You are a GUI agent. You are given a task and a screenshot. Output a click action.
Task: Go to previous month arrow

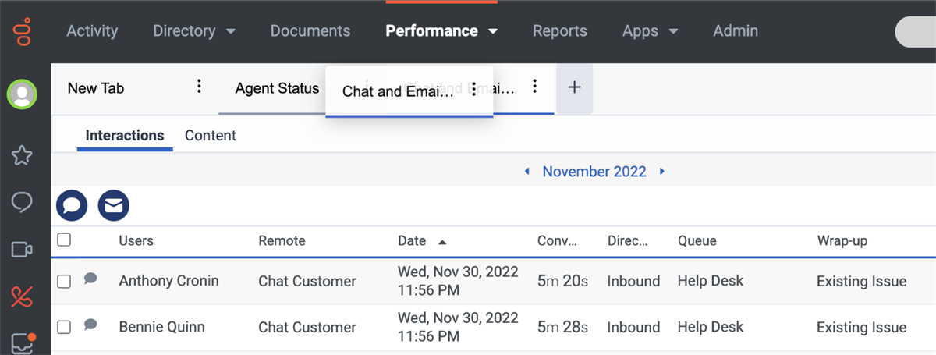click(527, 171)
